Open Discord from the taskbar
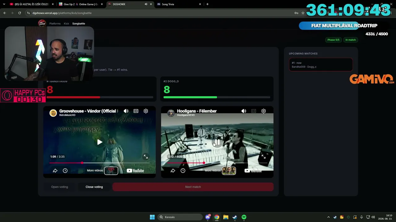The height and width of the screenshot is (222, 396). click(x=208, y=217)
